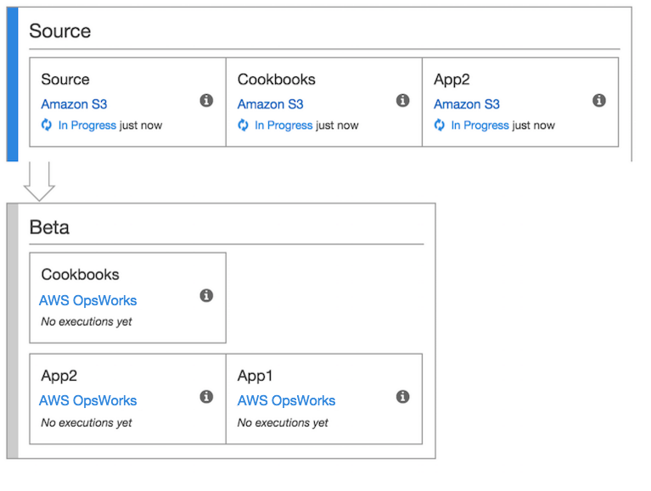
Task: Open Amazon S3 link in Cookbooks card
Action: point(270,104)
